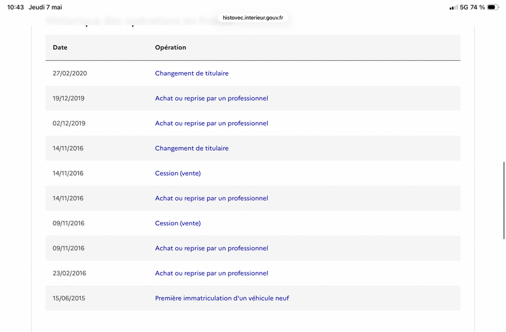The image size is (506, 332).
Task: Open Changement de titulaire link dated 27/02/2020
Action: (192, 73)
